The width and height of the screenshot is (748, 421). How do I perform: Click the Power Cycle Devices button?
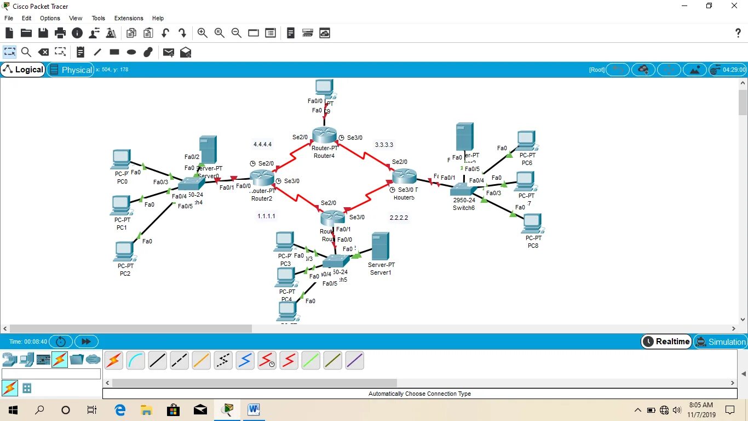tap(61, 342)
